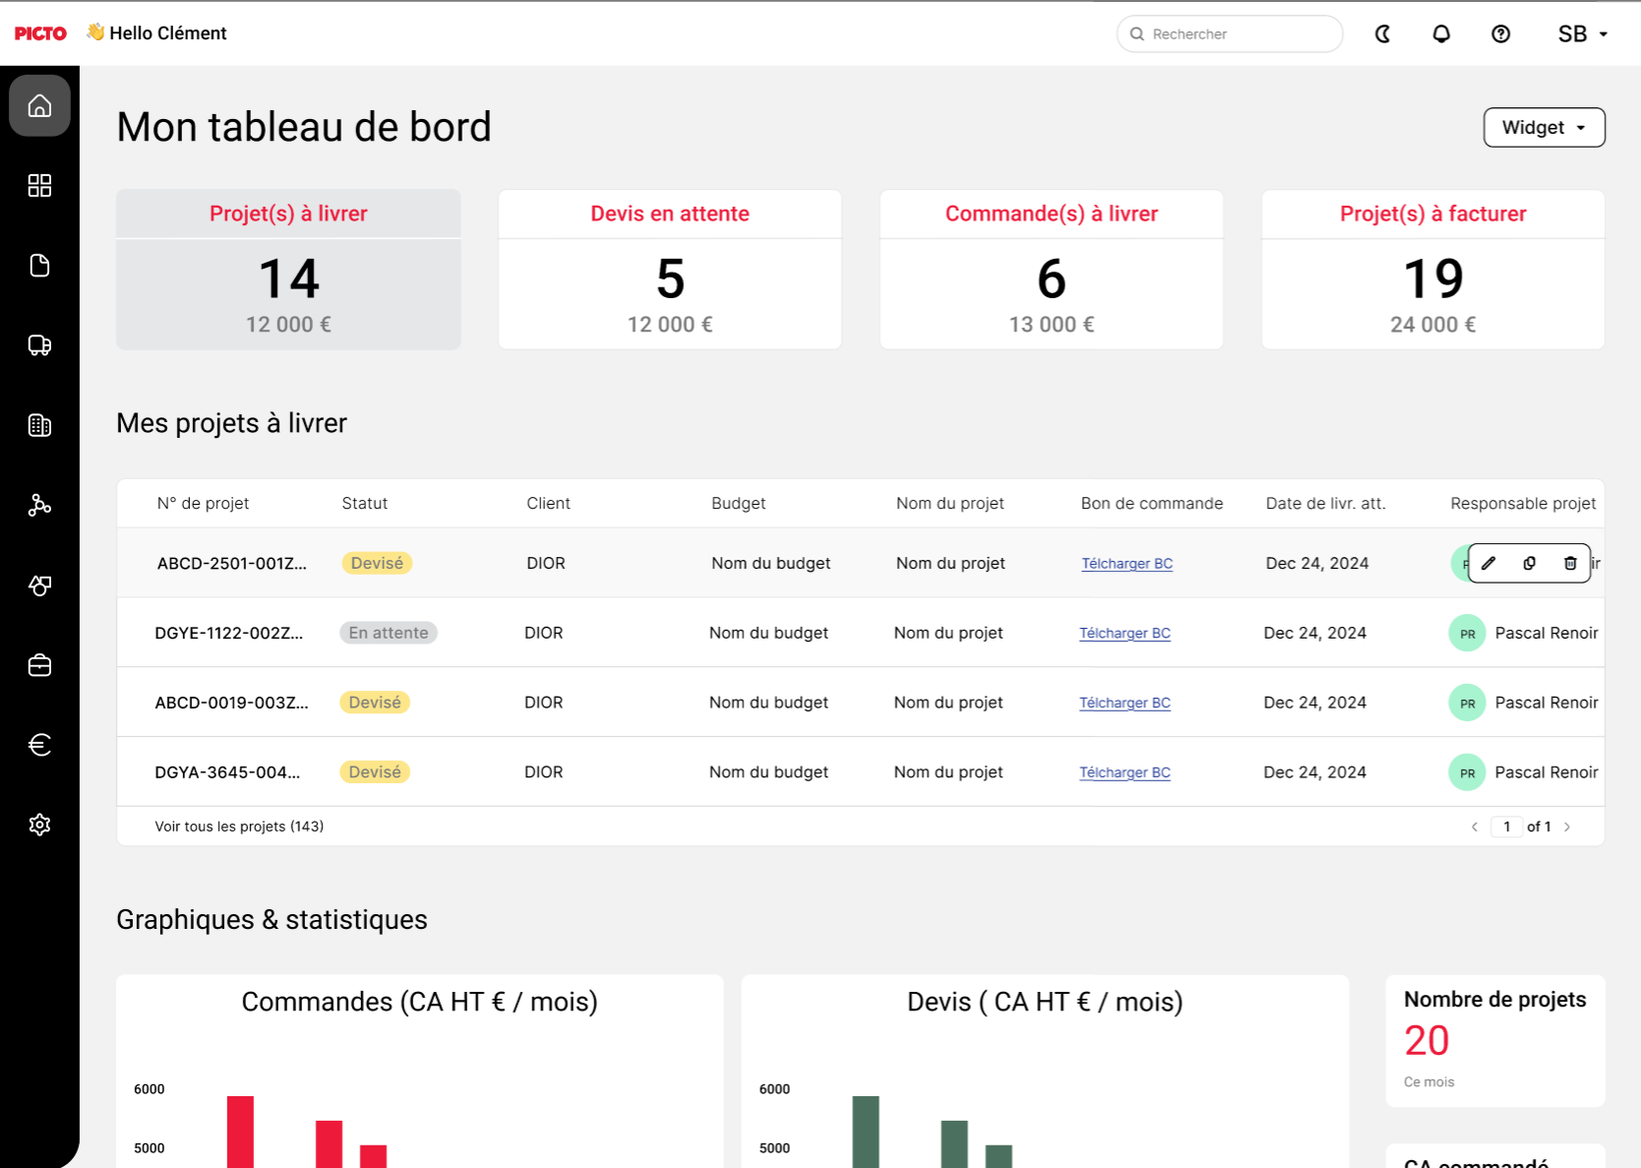Open the delivery truck sidebar icon

point(39,345)
